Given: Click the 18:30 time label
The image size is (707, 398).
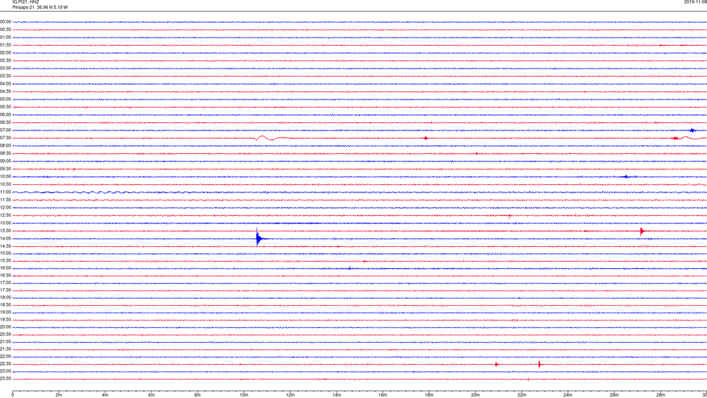Looking at the screenshot, I should (x=5, y=305).
